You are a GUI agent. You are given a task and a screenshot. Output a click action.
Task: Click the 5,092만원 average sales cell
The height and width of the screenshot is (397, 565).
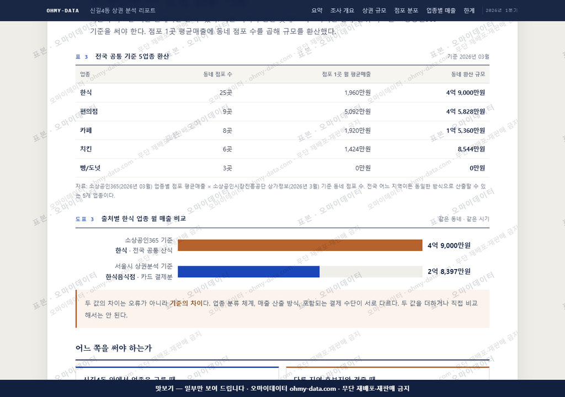tap(358, 111)
